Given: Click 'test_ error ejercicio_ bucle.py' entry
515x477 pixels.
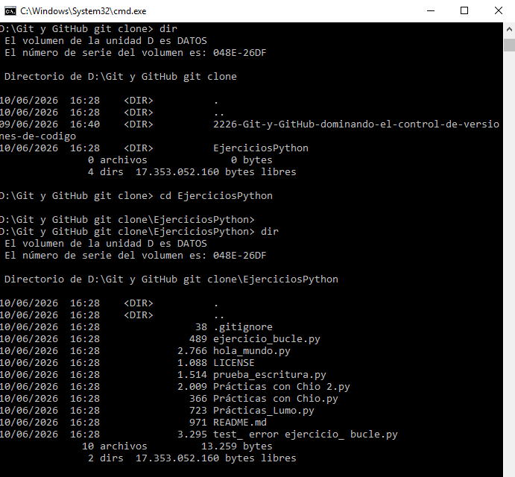Looking at the screenshot, I should (x=306, y=435).
